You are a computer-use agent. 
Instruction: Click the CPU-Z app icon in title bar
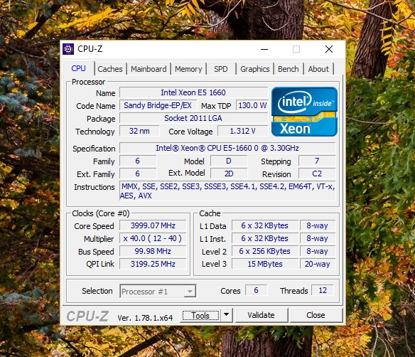click(x=68, y=49)
